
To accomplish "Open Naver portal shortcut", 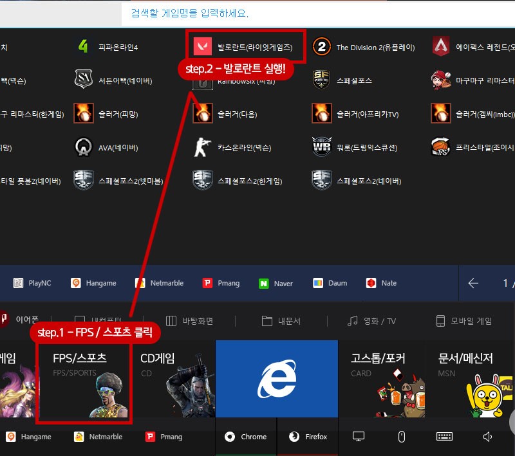I will coord(276,284).
